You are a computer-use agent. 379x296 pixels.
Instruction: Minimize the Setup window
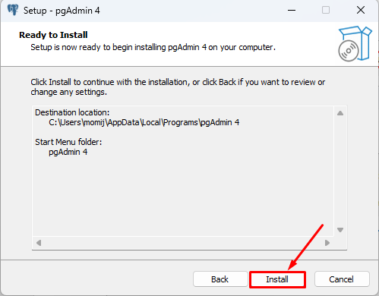pyautogui.click(x=292, y=11)
